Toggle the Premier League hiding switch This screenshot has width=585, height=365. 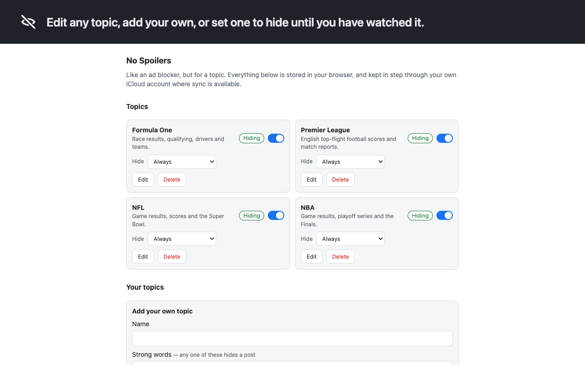[x=445, y=138]
